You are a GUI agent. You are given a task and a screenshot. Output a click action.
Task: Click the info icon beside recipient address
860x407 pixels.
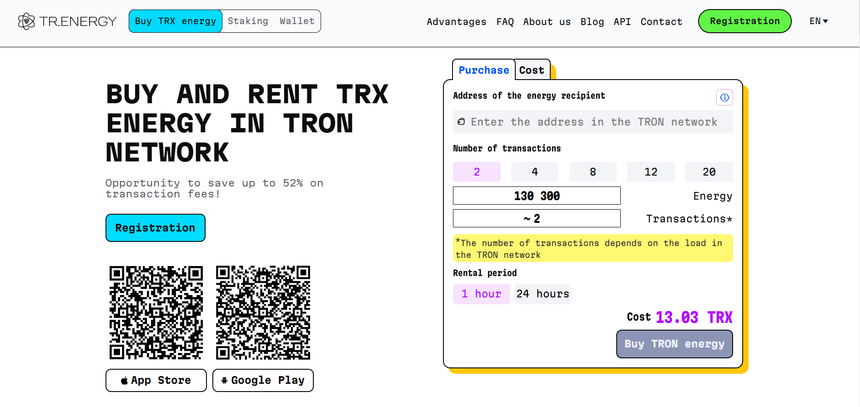[x=724, y=97]
